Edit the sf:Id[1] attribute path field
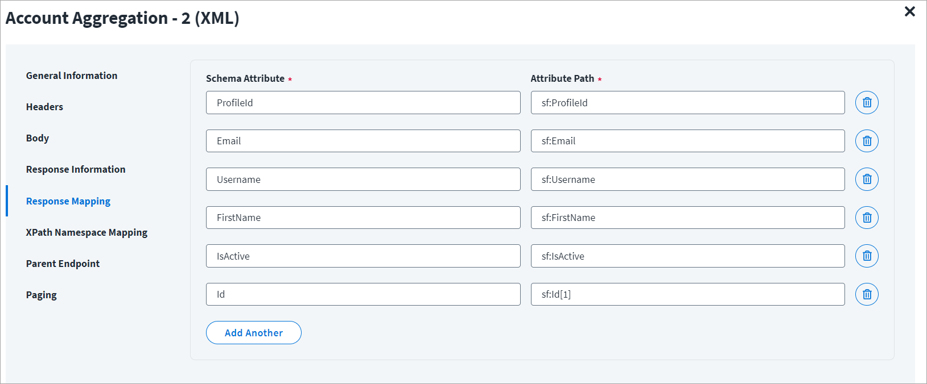Screen dimensions: 927x384 pos(687,294)
